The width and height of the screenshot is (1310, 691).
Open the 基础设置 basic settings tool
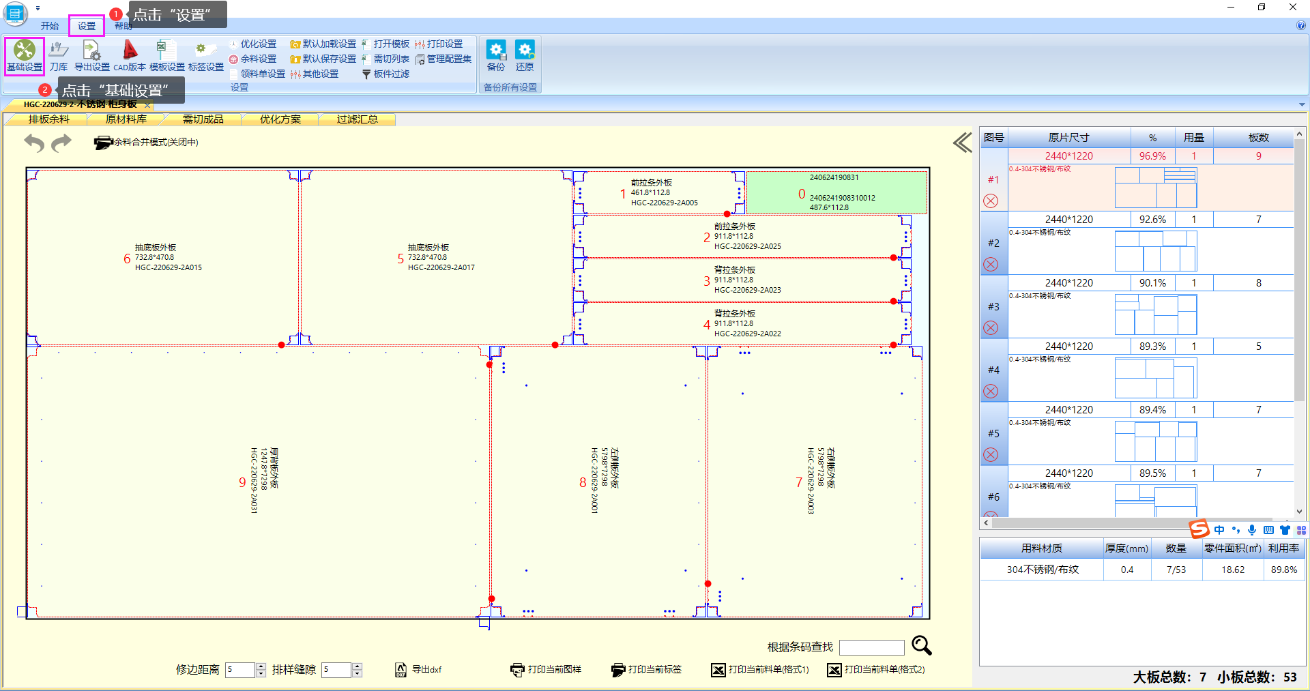pos(25,56)
